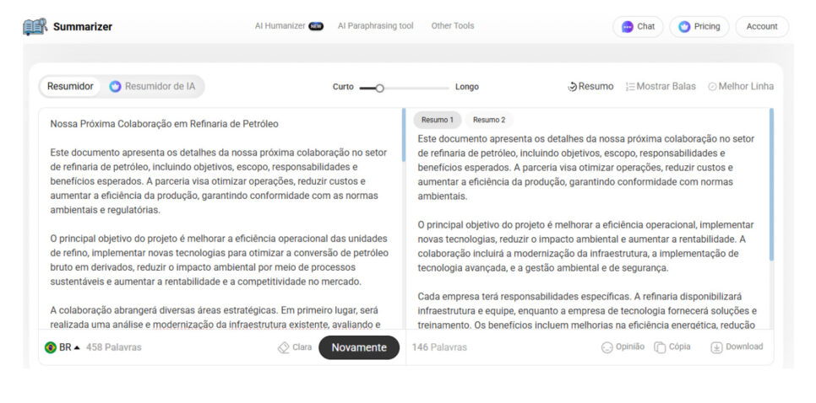Image resolution: width=816 pixels, height=403 pixels.
Task: Click the '146 Palavras' word count
Action: pyautogui.click(x=439, y=347)
